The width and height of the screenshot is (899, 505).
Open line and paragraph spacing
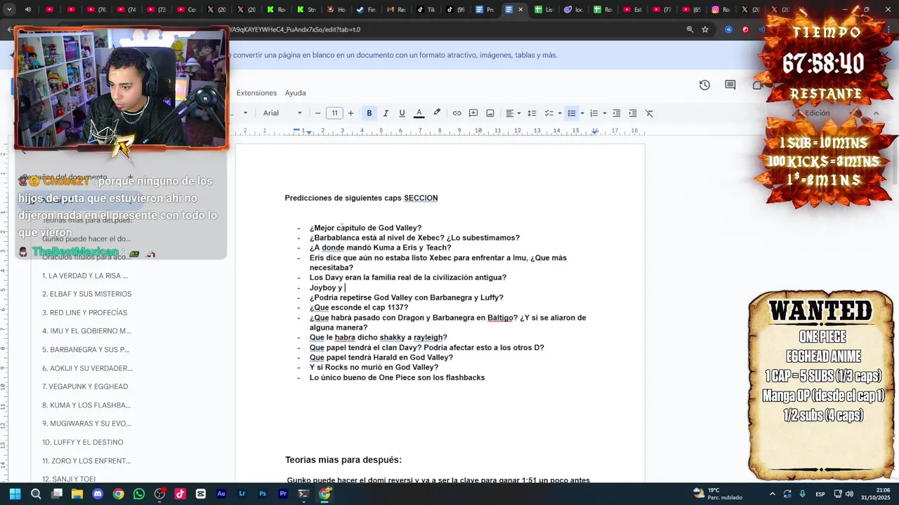532,113
